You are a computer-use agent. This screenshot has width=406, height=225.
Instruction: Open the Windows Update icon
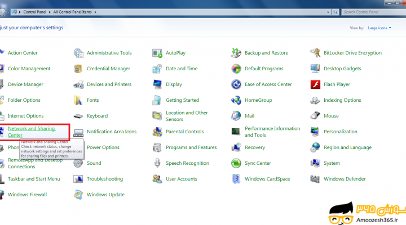(x=78, y=195)
